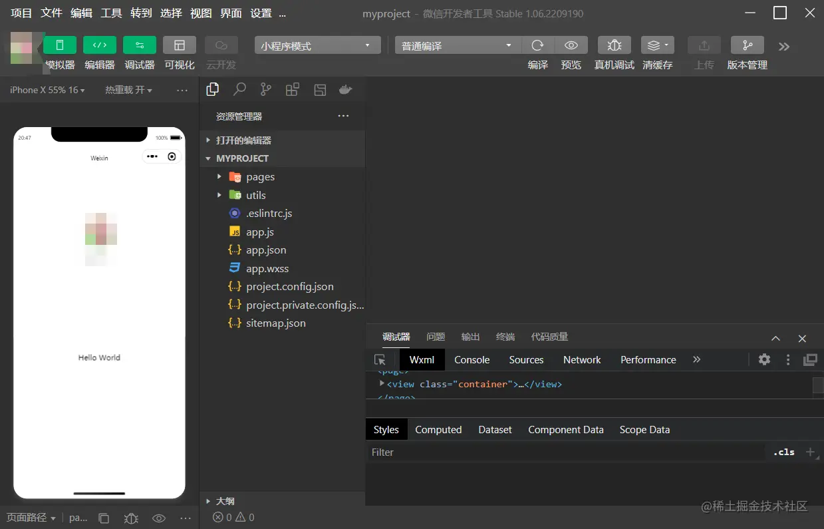Click the compile (编译) refresh icon
824x529 pixels.
[537, 45]
